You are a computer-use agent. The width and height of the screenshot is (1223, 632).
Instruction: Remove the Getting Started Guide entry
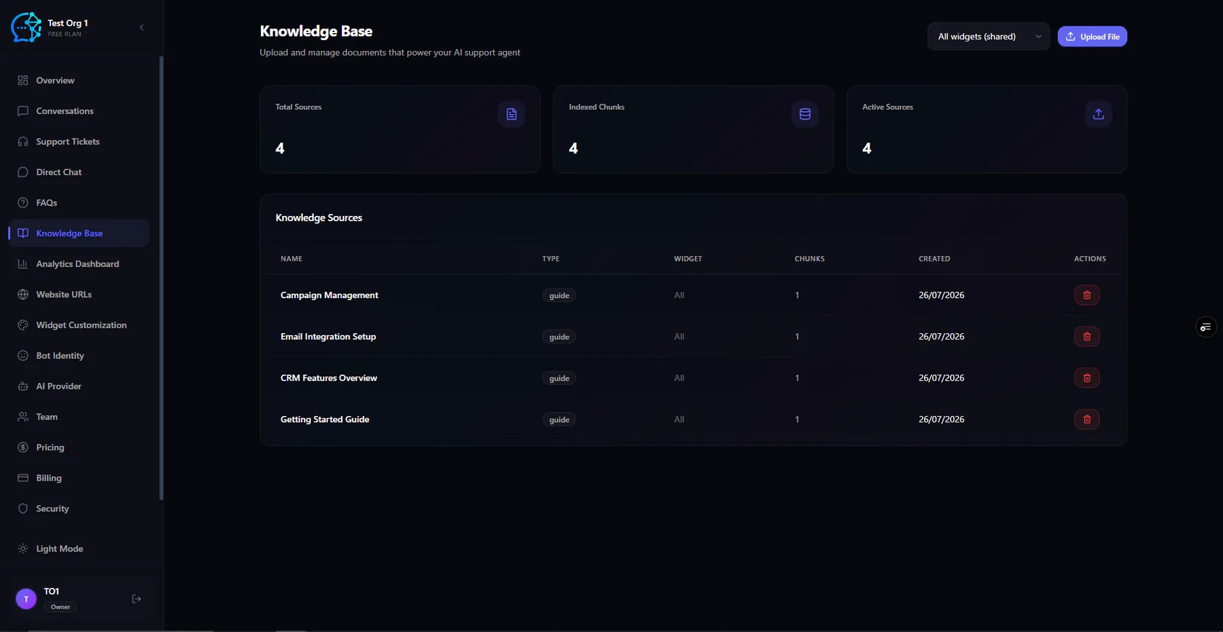point(1086,420)
